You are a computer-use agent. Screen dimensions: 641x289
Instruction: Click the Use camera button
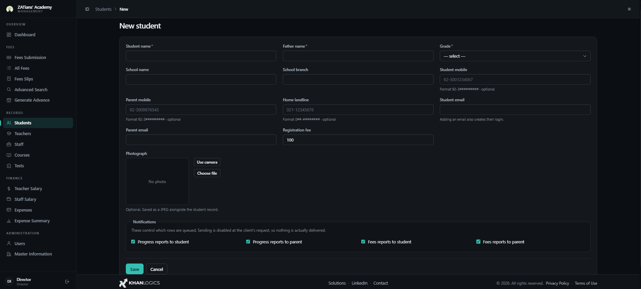pyautogui.click(x=207, y=162)
